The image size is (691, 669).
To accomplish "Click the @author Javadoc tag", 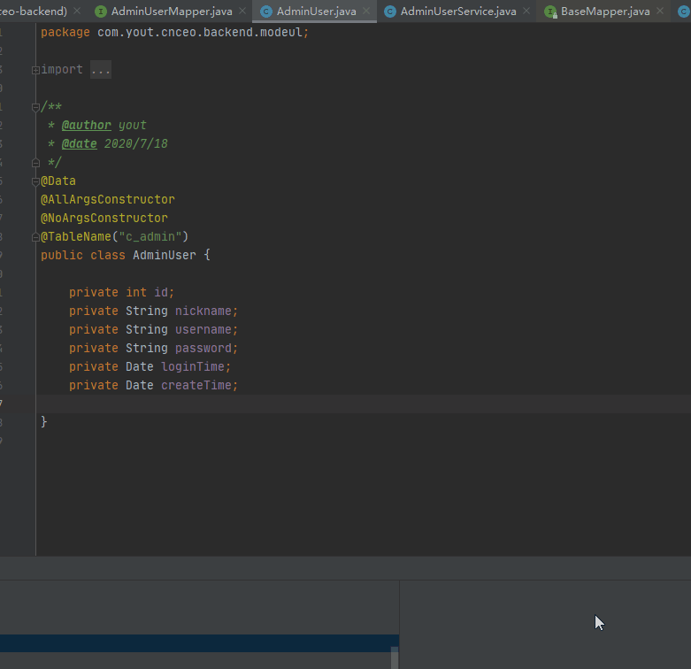I will 87,125.
